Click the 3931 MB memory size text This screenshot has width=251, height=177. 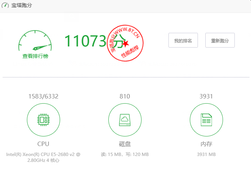(x=206, y=155)
